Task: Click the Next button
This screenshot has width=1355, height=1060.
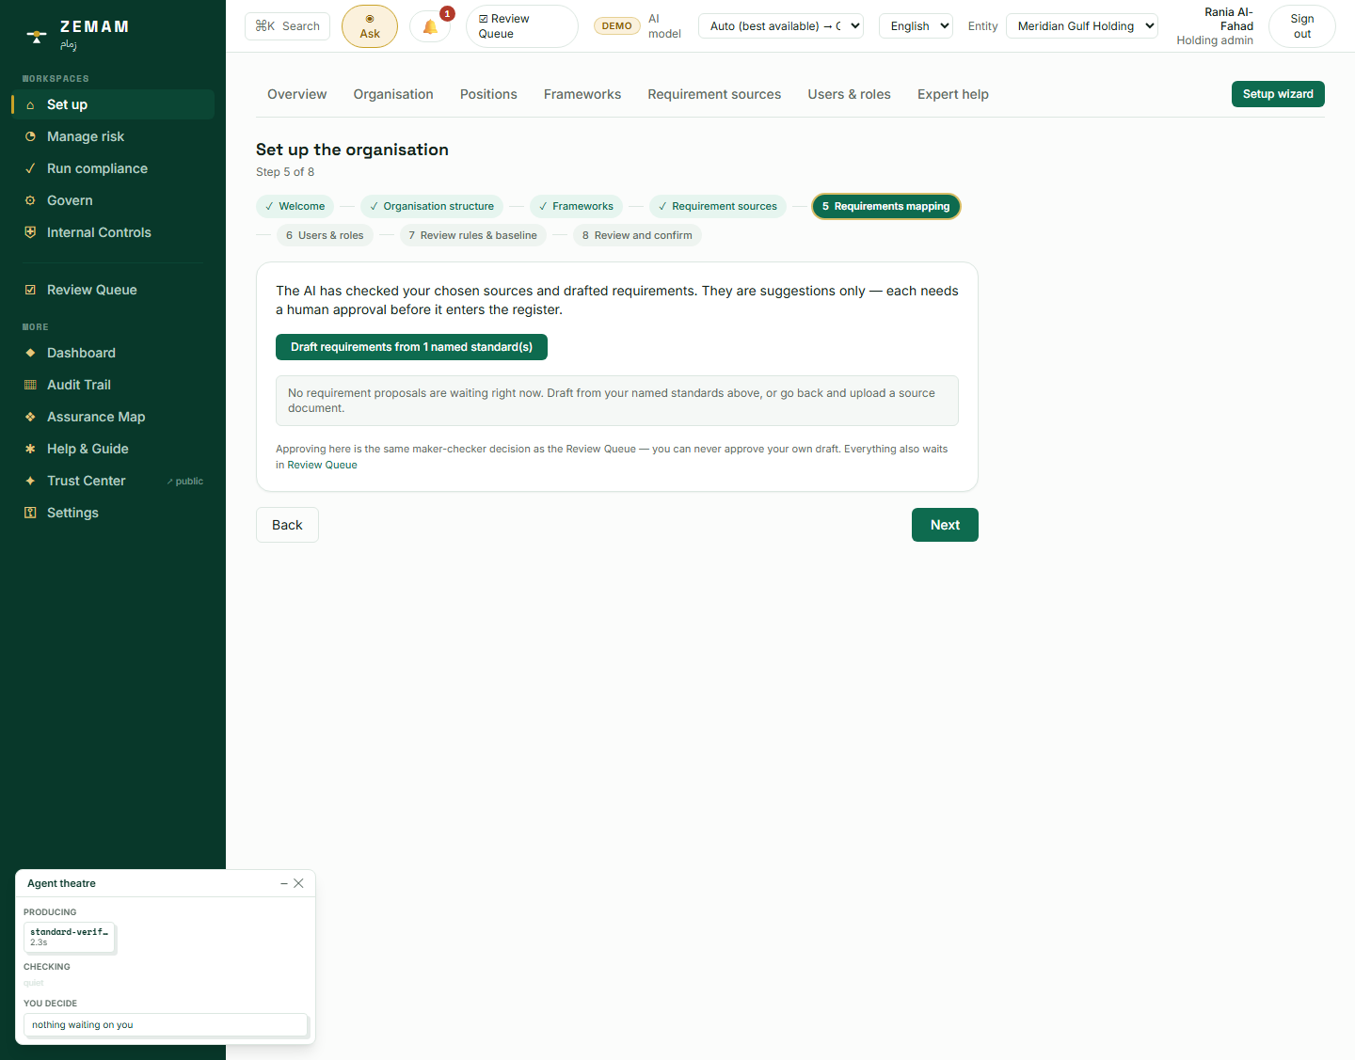Action: point(945,525)
